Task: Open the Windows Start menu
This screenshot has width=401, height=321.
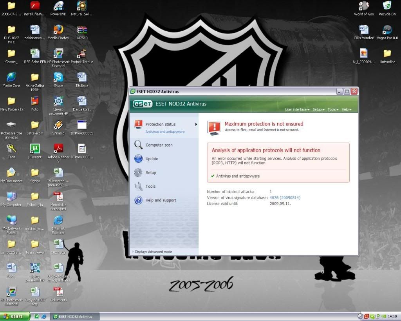Action: point(15,316)
